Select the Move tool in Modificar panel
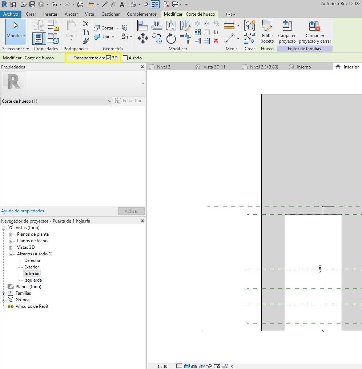Viewport: 362px width, 369px height. [142, 38]
